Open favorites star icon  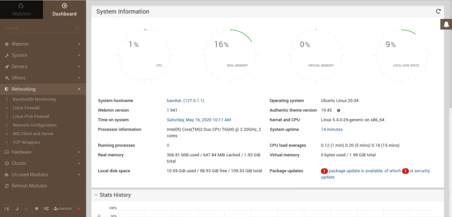[x=36, y=208]
